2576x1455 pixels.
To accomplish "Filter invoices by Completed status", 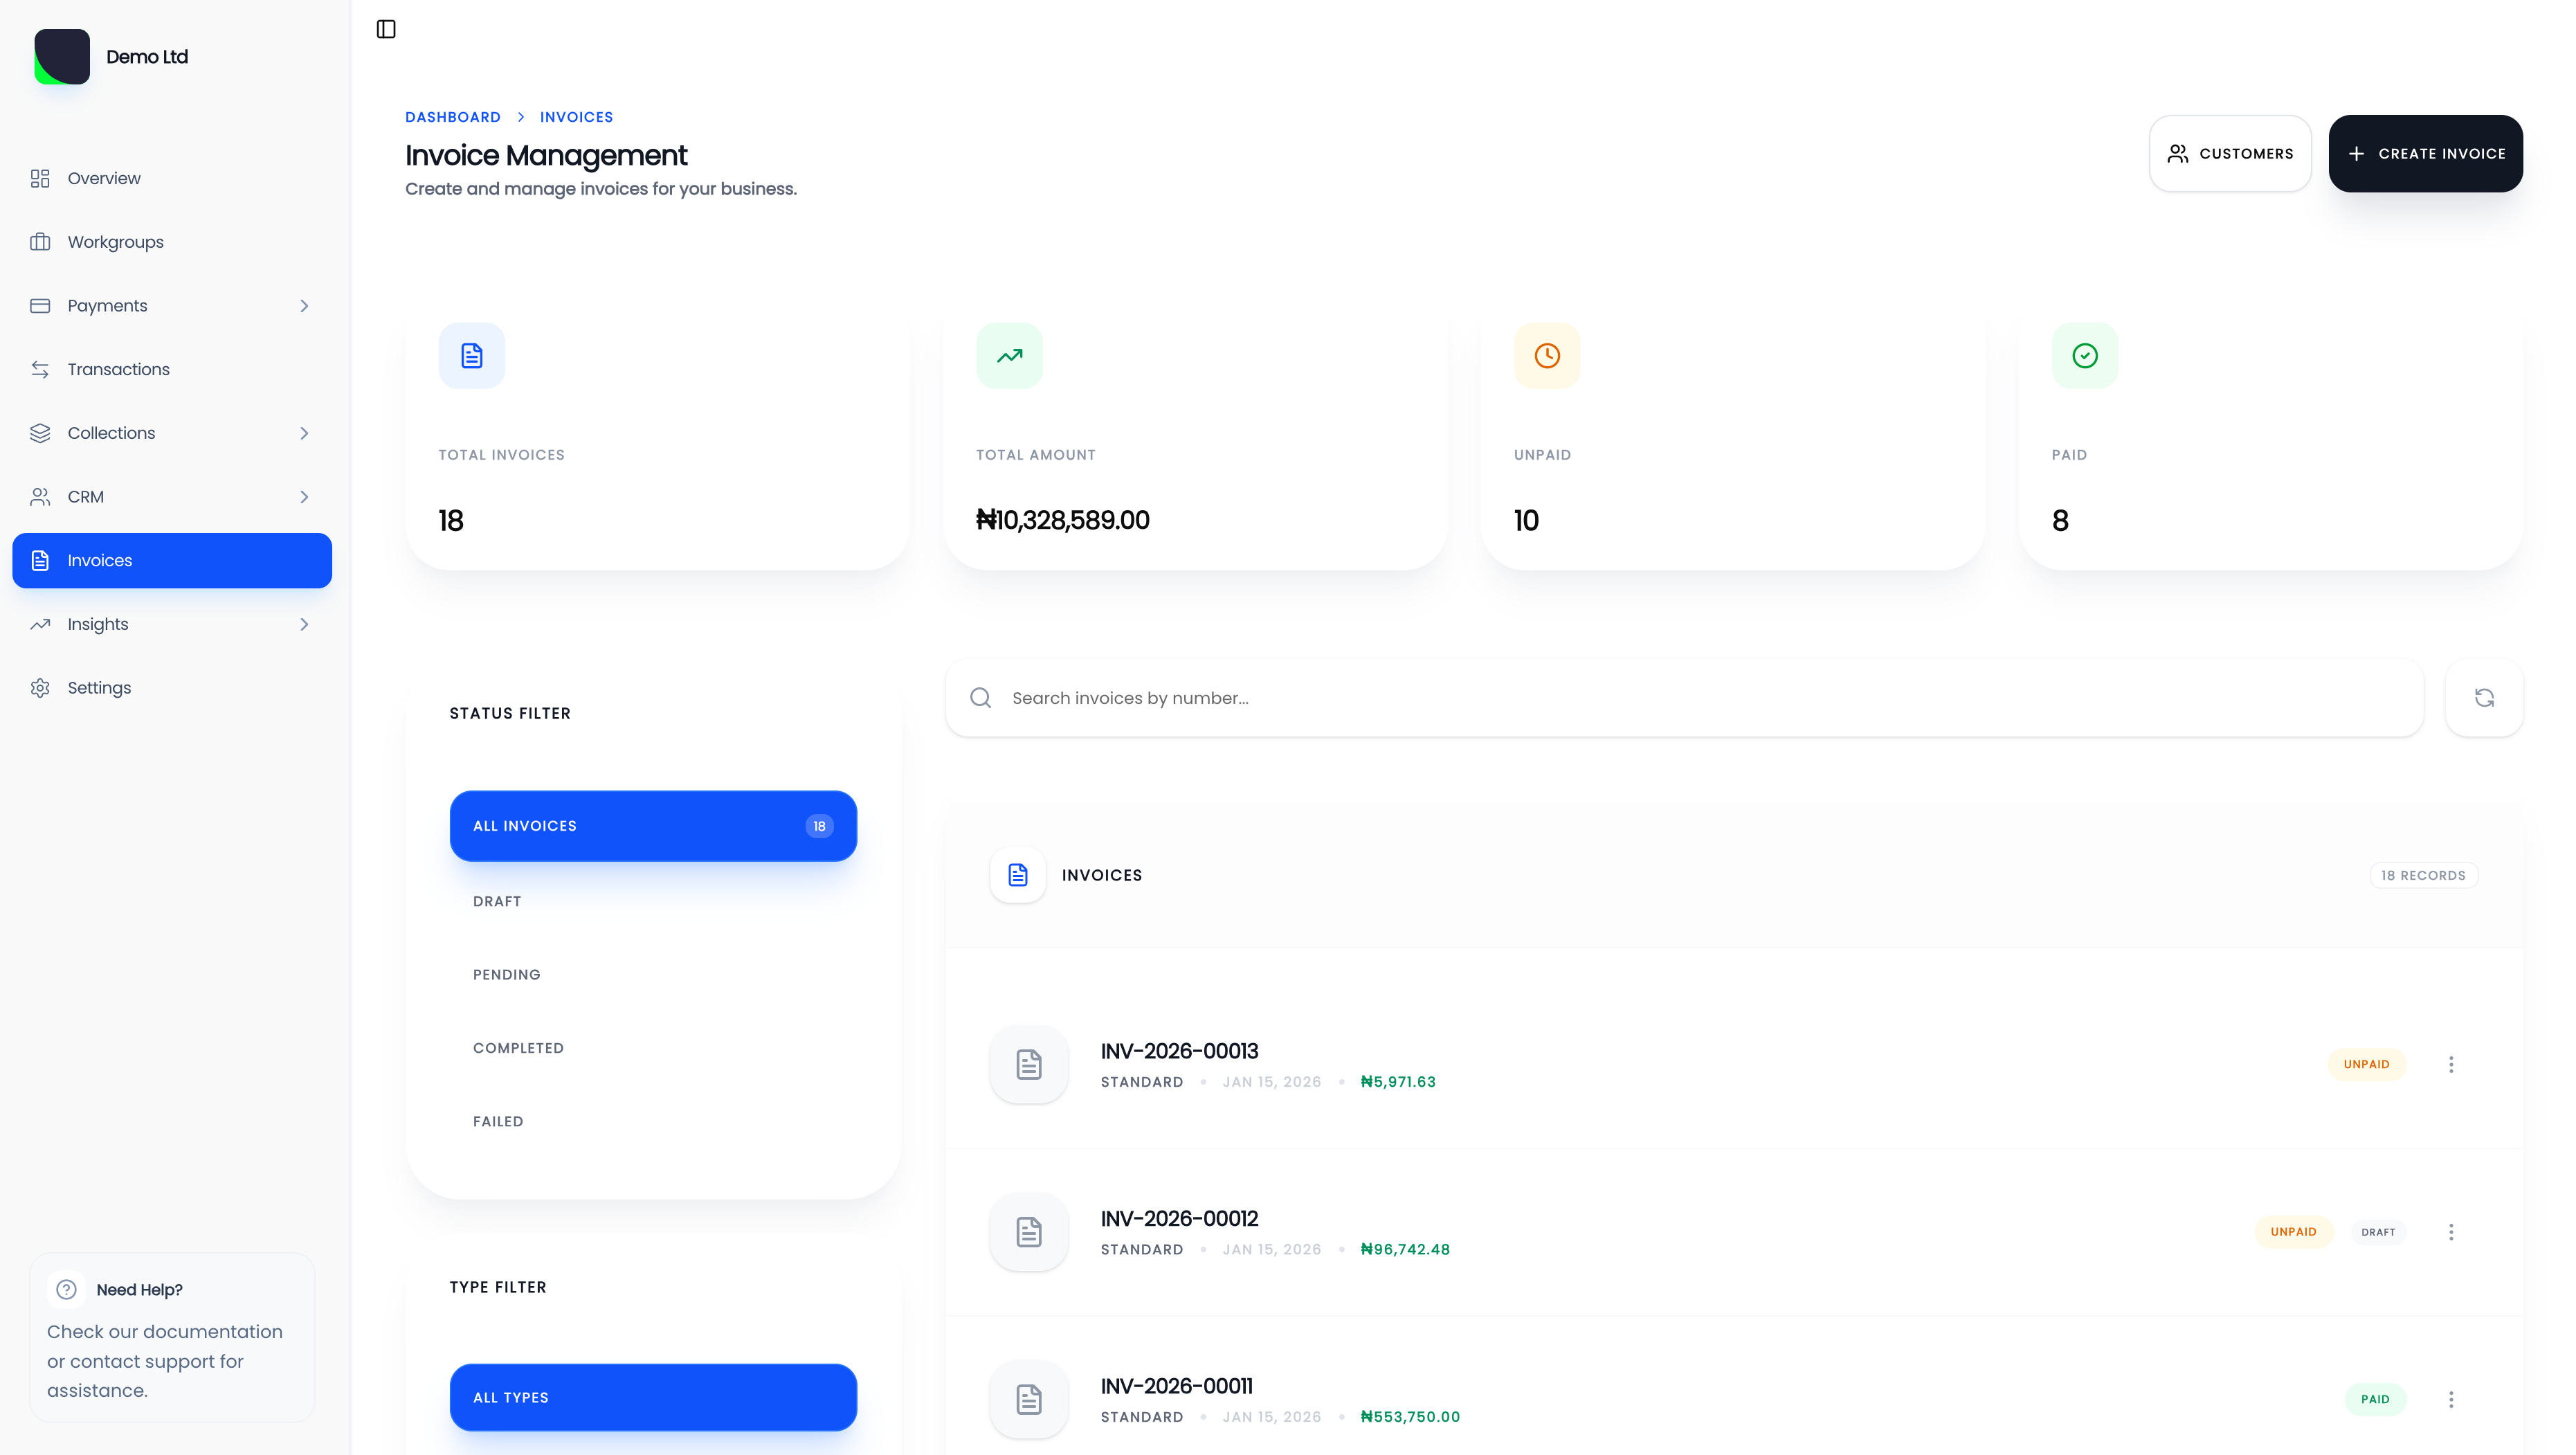I will click(x=518, y=1048).
